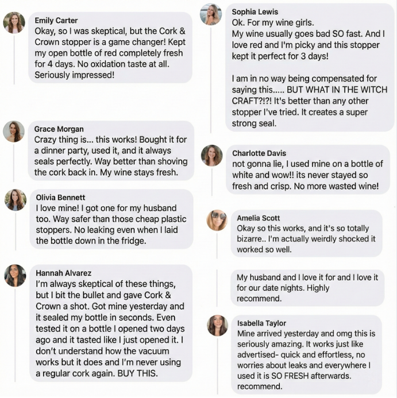Select the Isabella Taylor name link
Image resolution: width=397 pixels, height=398 pixels.
coord(261,323)
